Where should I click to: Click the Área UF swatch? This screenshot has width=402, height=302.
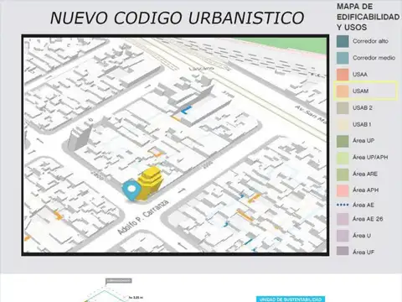(343, 251)
